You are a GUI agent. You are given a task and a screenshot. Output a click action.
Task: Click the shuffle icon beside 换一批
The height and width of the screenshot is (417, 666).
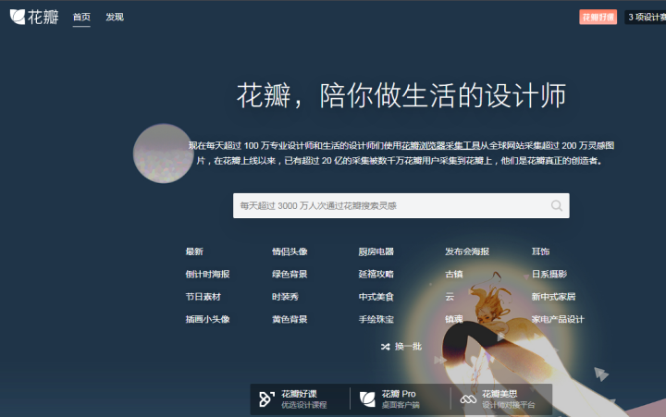(385, 347)
